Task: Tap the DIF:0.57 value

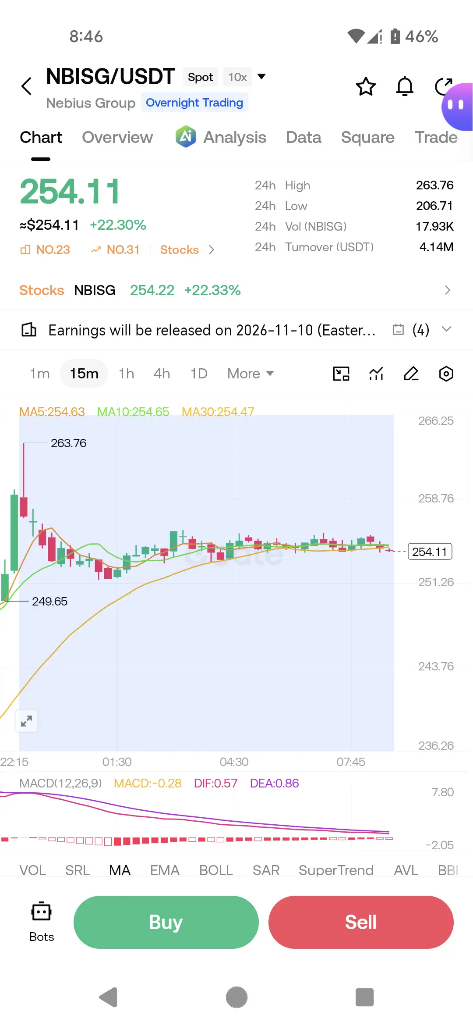Action: (x=215, y=783)
